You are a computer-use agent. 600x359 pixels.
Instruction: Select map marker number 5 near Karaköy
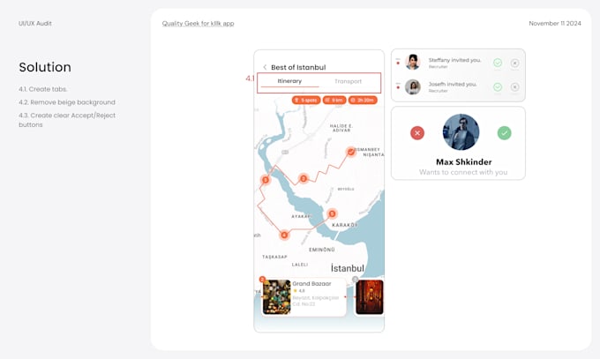(332, 213)
